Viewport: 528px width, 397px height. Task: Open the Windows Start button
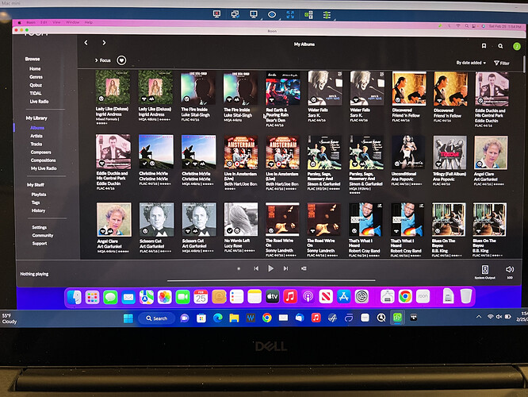[x=128, y=318]
